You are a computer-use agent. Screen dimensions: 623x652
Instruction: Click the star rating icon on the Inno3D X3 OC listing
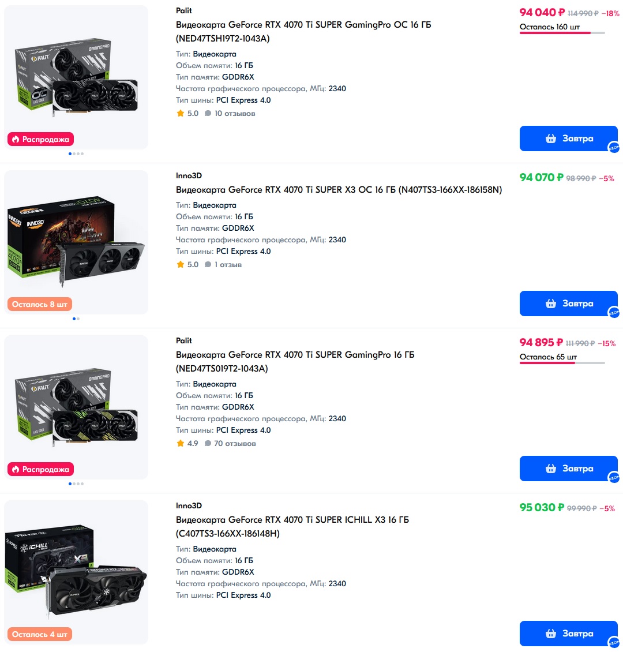pos(181,264)
